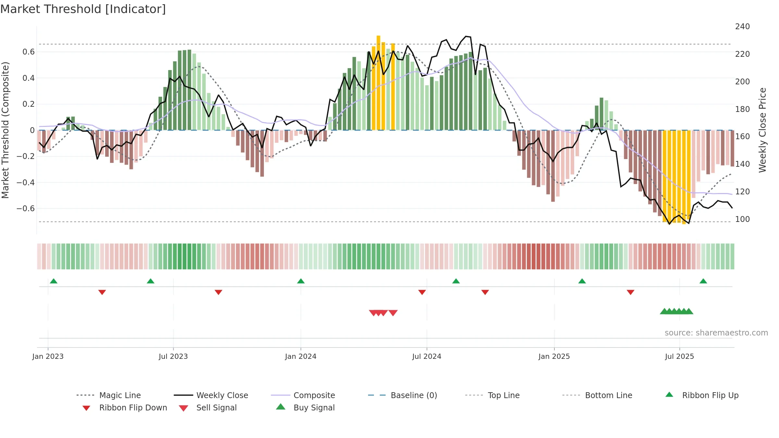Image resolution: width=779 pixels, height=438 pixels.
Task: Click the rightmost red sell signal marker
Action: (x=393, y=313)
